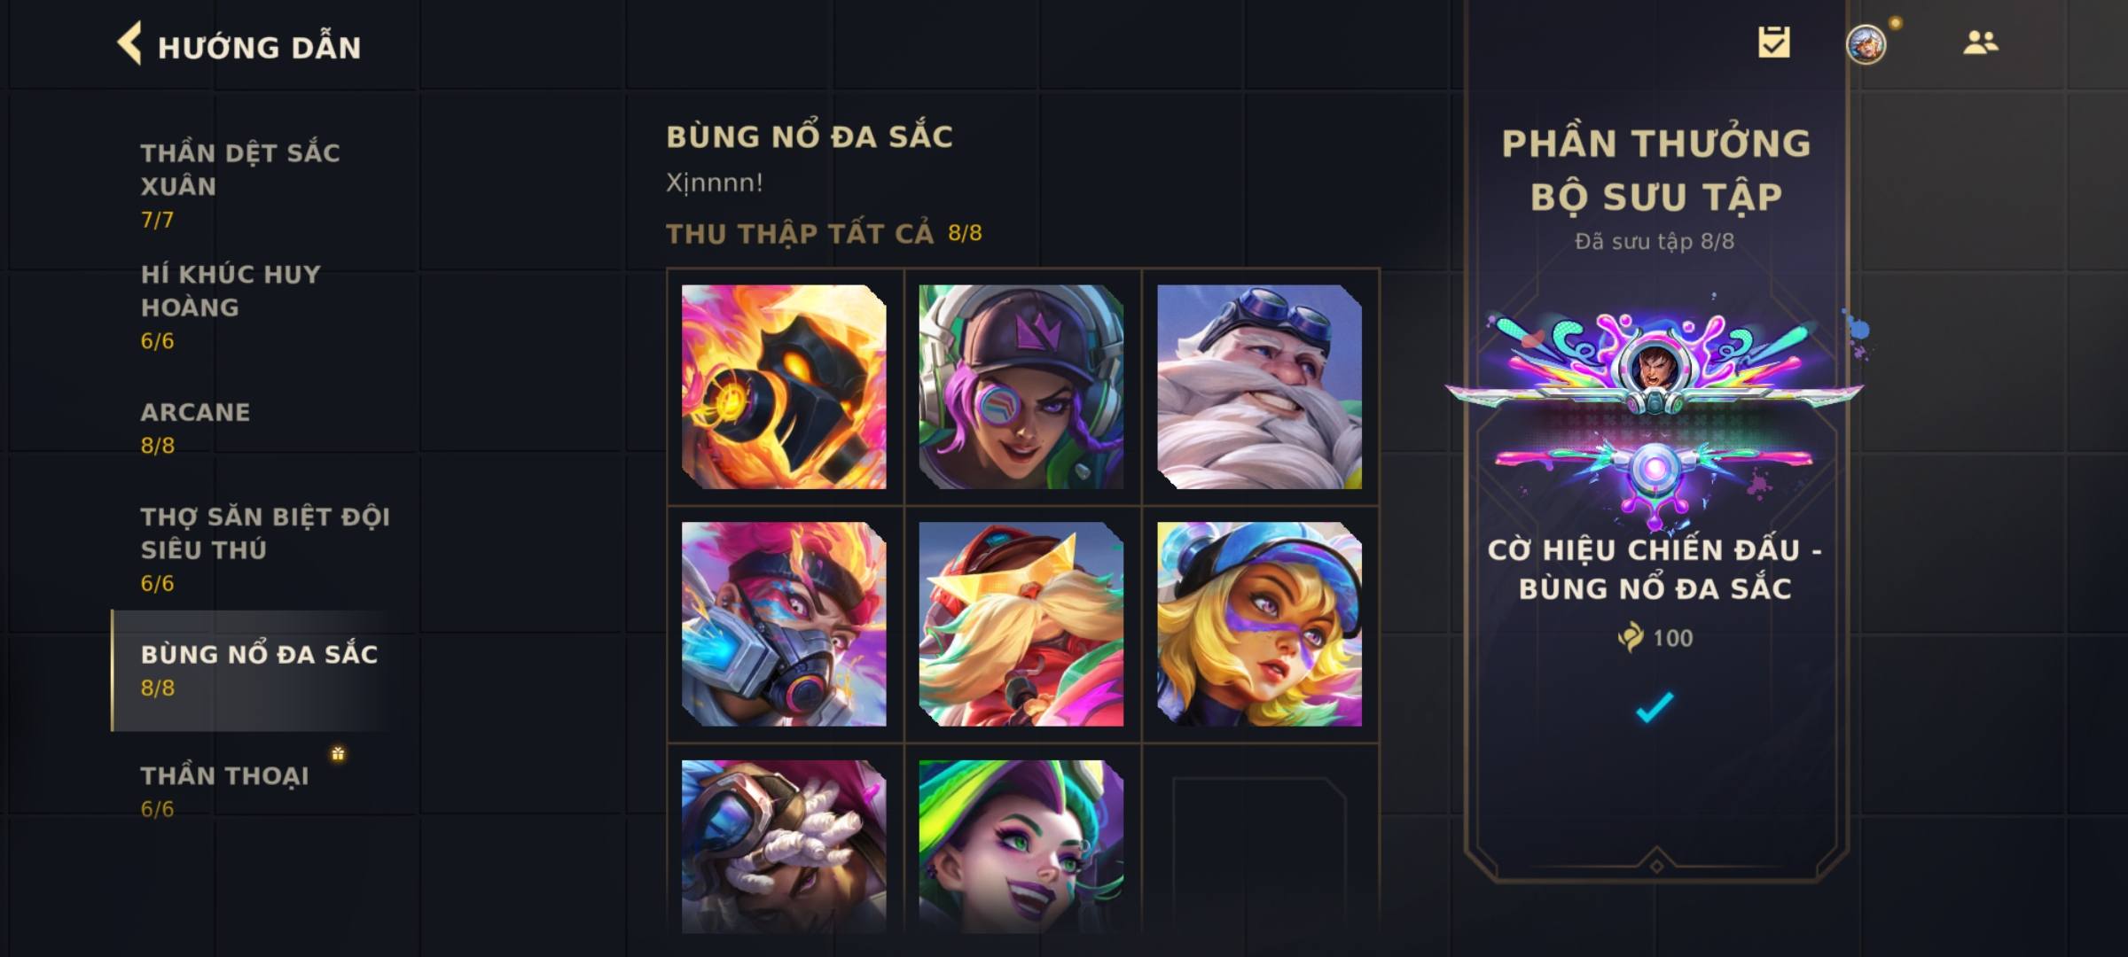2128x957 pixels.
Task: Select the flaming black robot skin thumbnail
Action: [784, 386]
